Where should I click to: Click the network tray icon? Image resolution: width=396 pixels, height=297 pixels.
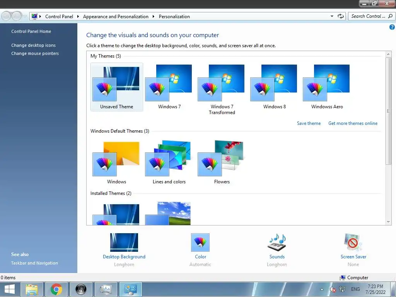point(342,289)
